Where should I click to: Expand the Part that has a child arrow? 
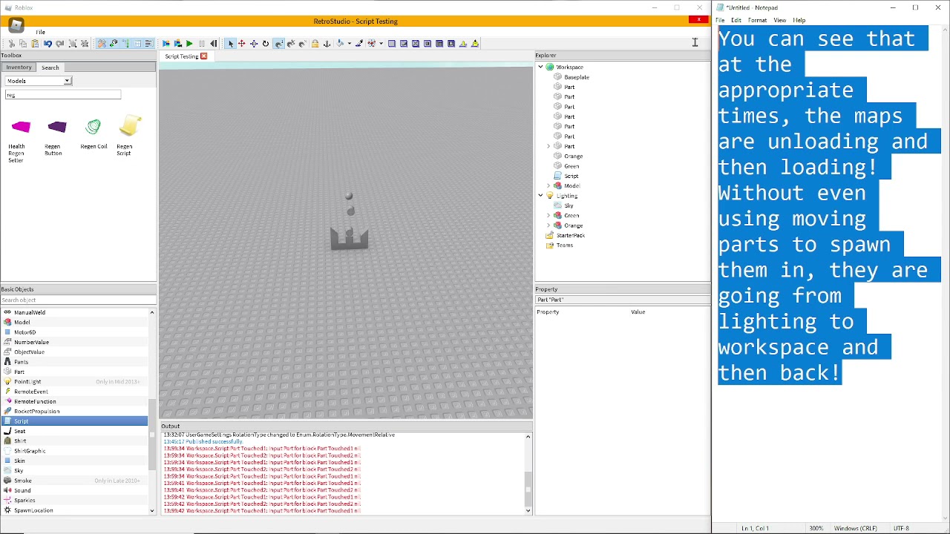click(548, 146)
